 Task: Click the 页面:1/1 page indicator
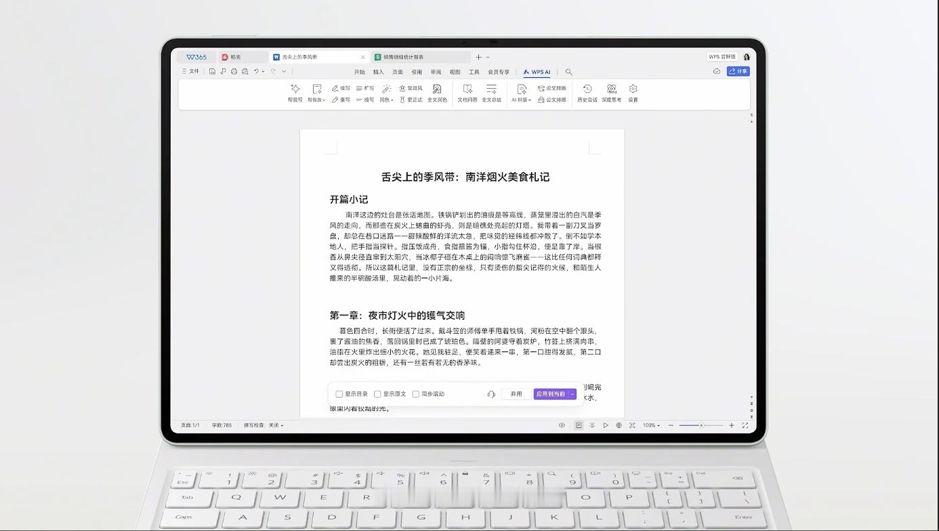click(x=190, y=425)
